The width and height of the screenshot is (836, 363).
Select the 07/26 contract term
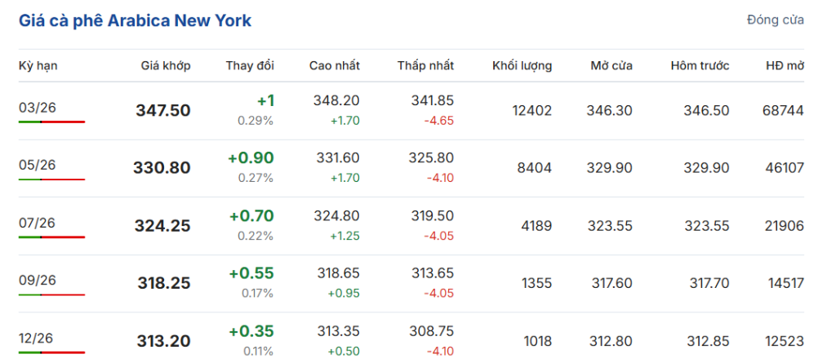click(38, 222)
